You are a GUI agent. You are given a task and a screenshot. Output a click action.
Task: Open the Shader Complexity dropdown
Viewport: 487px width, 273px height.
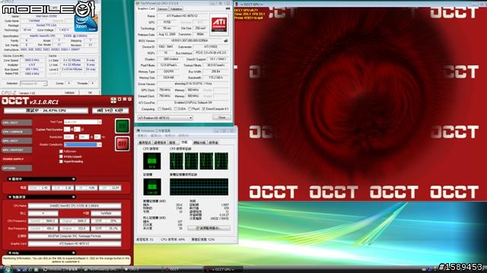pos(83,145)
